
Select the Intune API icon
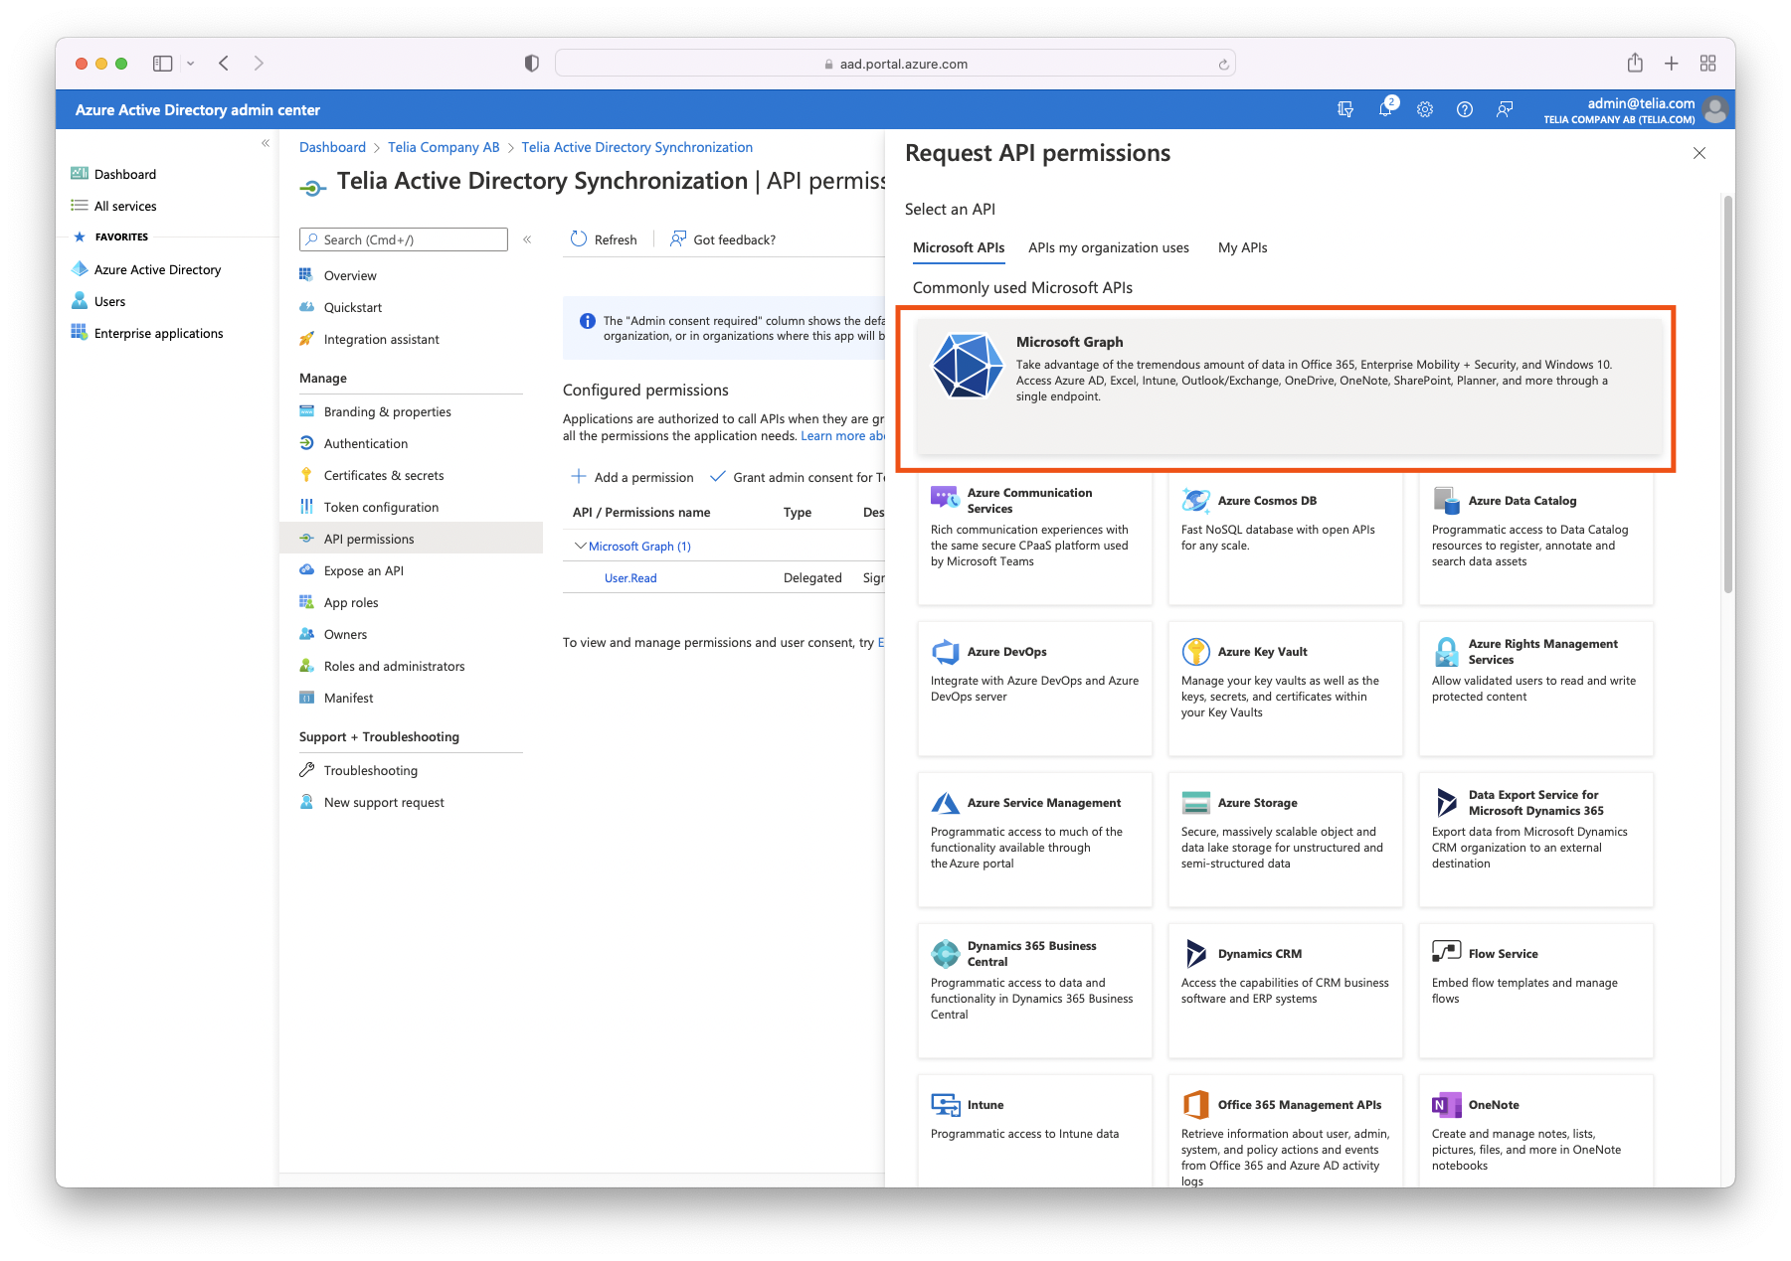click(945, 1104)
